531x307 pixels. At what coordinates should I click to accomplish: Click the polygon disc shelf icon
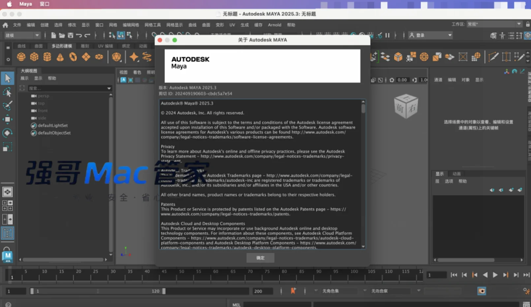click(99, 57)
